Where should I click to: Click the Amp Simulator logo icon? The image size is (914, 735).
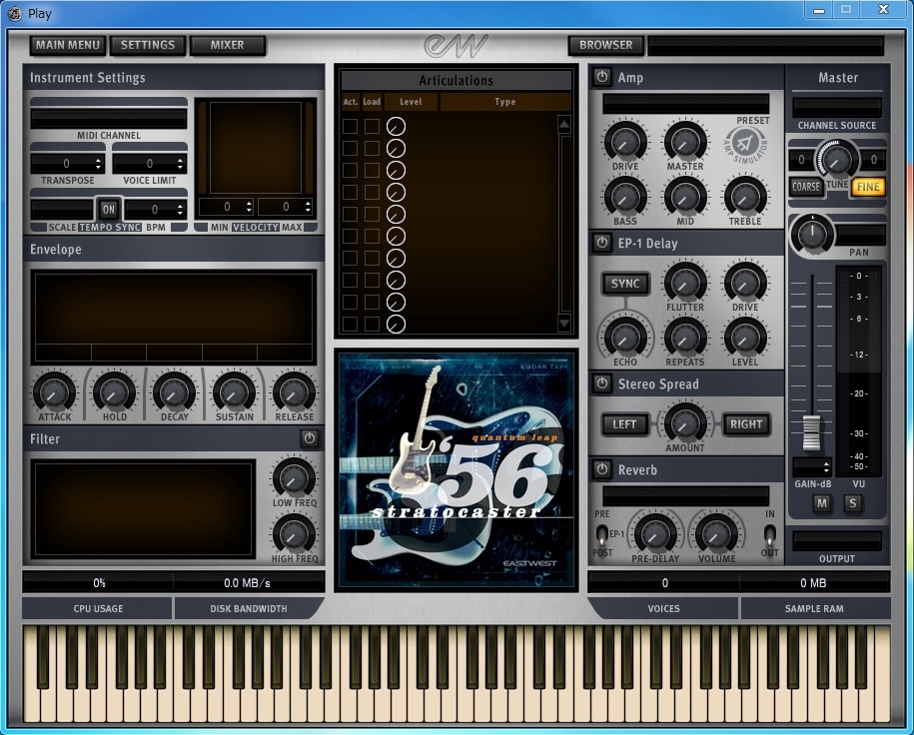(745, 144)
